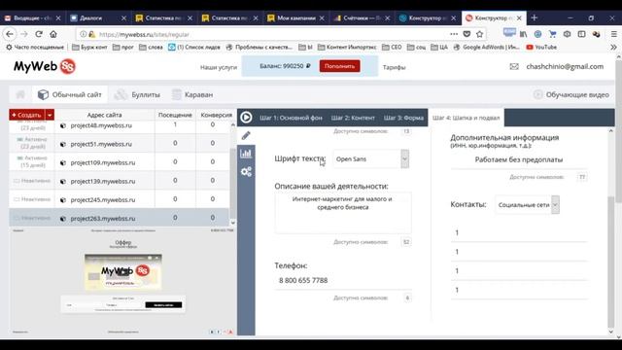This screenshot has height=350, width=622.
Task: Open Обучающие видео
Action: 571,95
